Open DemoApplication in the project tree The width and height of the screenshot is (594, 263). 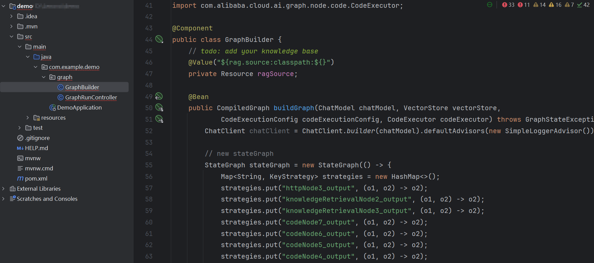point(79,107)
